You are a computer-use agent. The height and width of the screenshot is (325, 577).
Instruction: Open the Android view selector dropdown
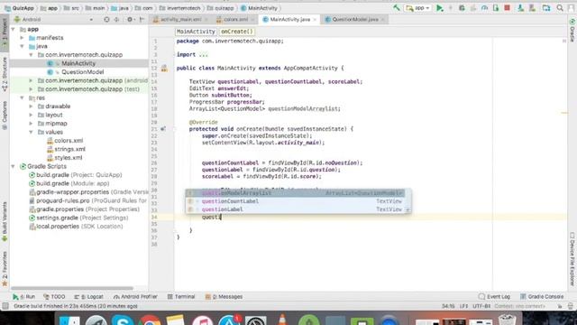(54, 19)
